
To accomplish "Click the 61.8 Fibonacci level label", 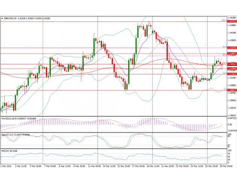I will click(x=224, y=47).
